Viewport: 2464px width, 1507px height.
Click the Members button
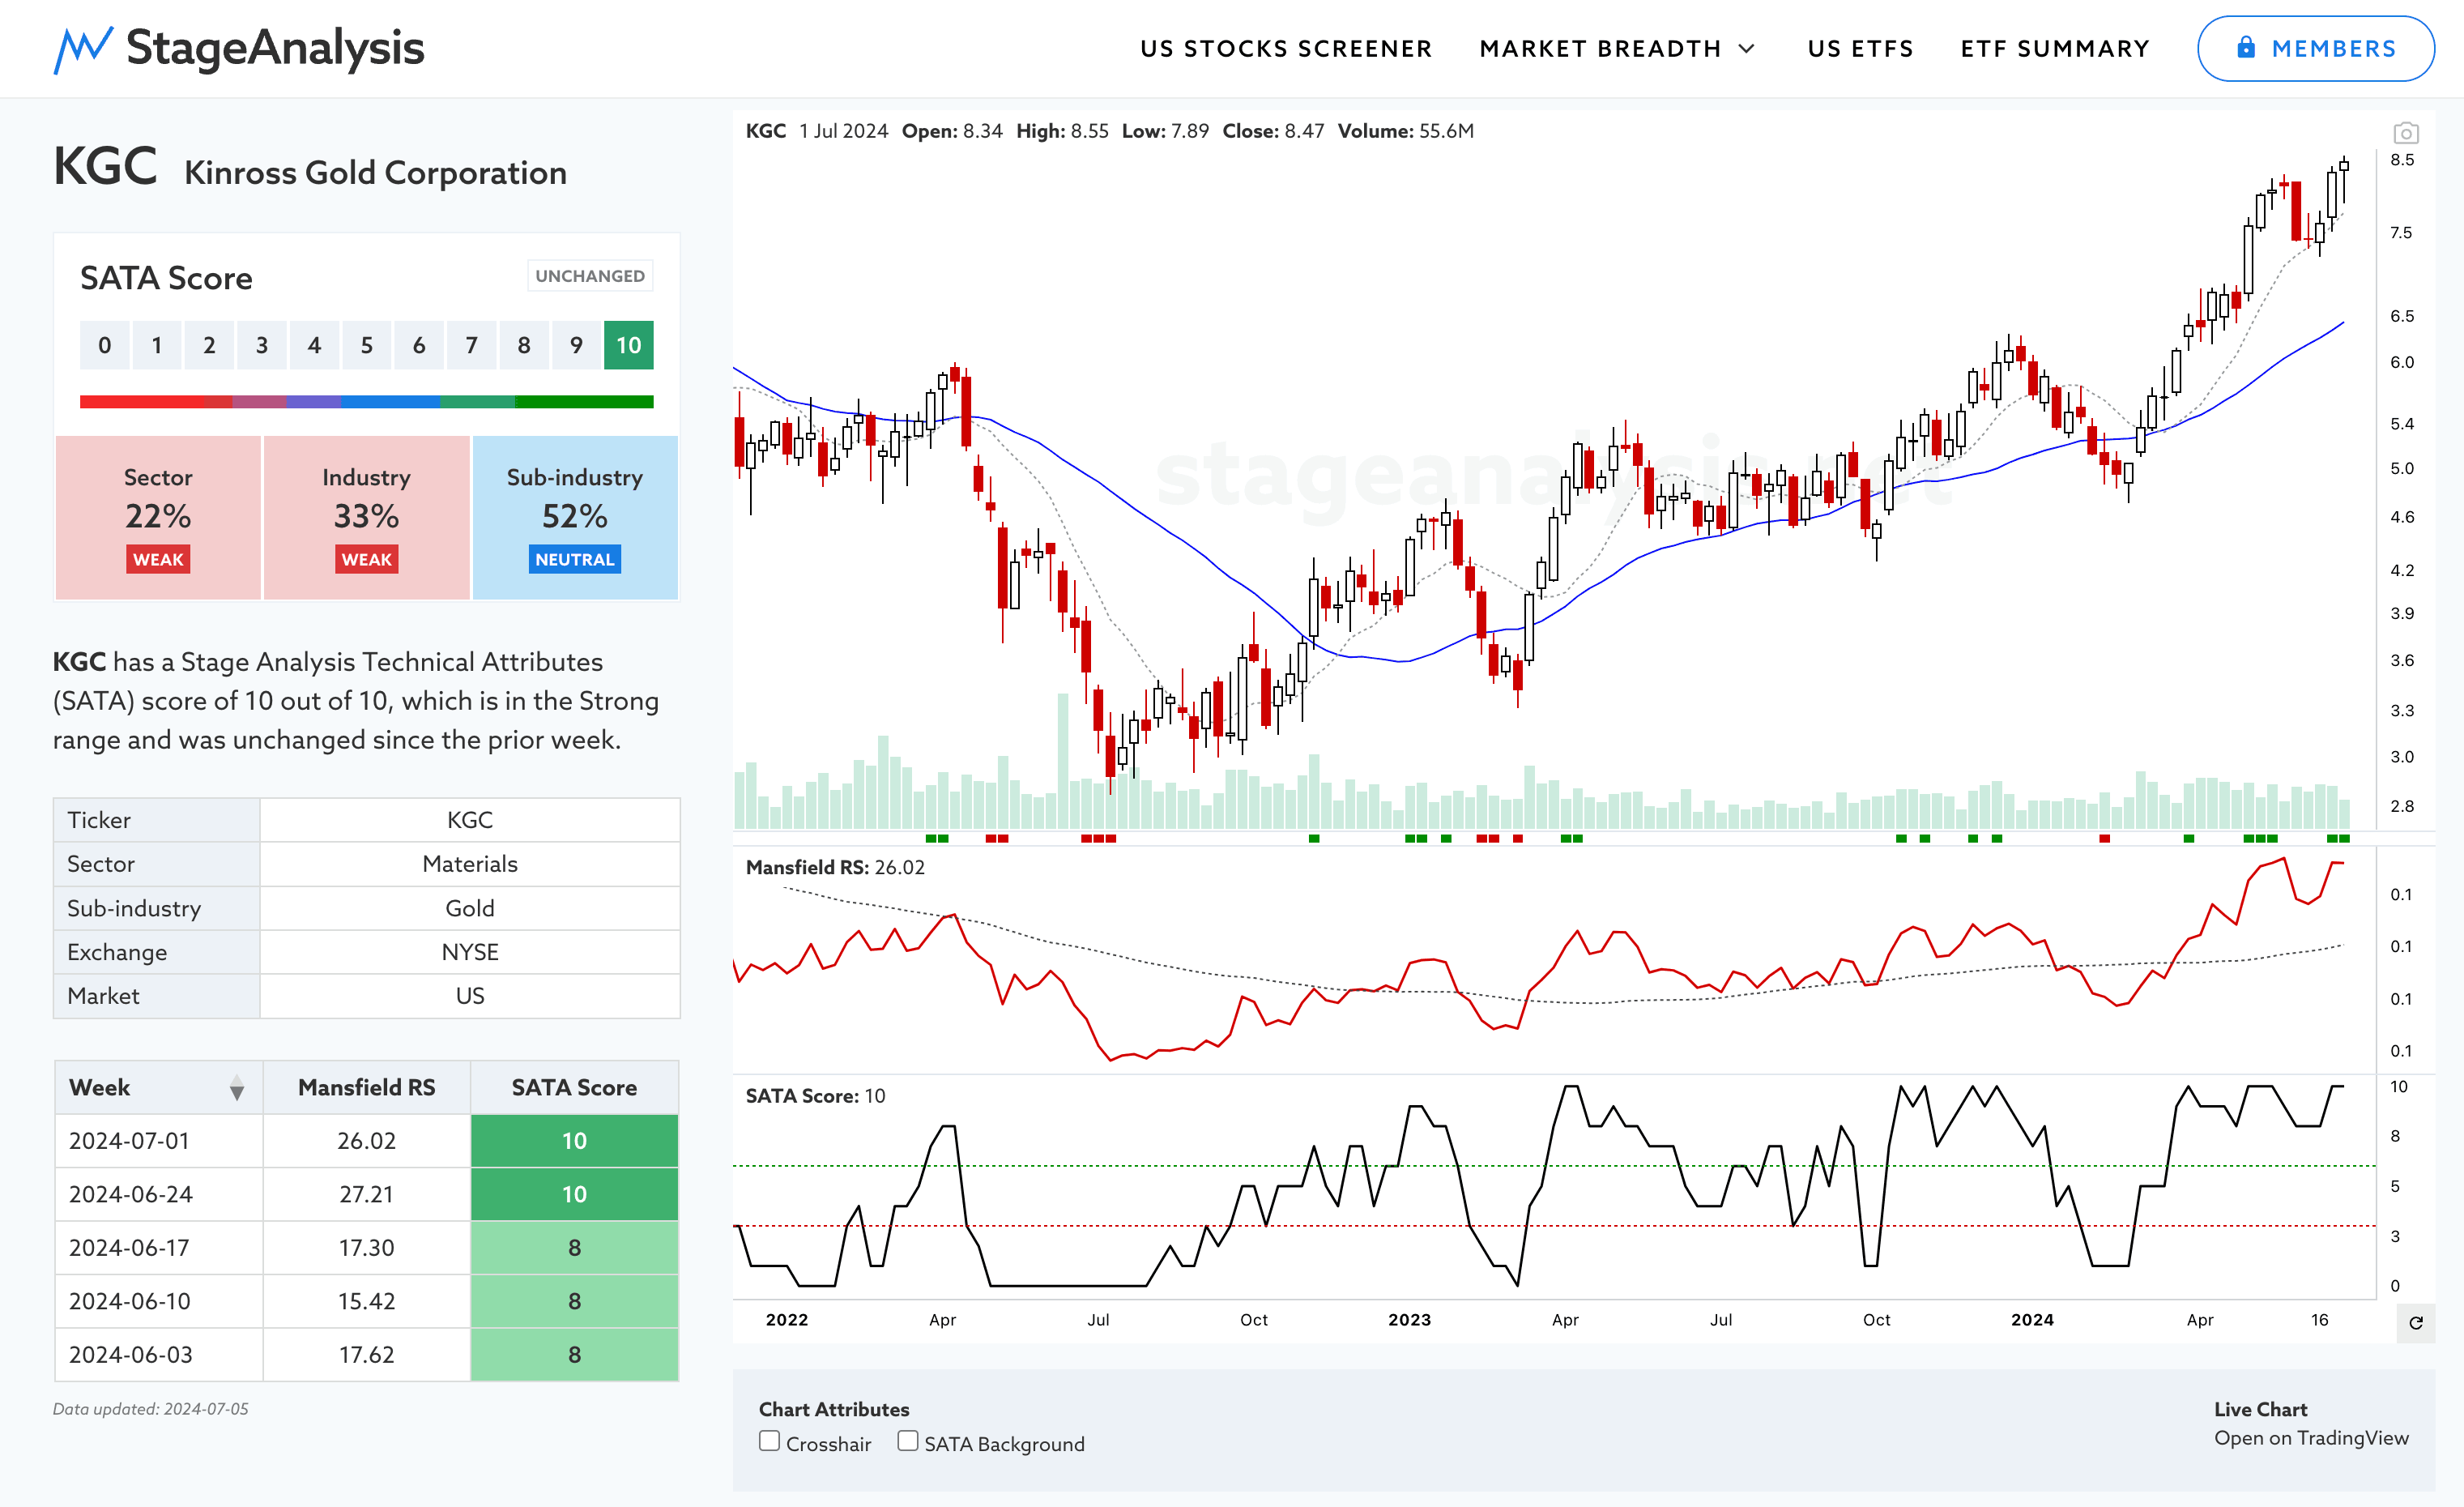(2315, 48)
